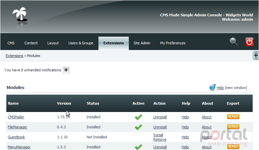Open the CMSMailer module link
The image size is (259, 150).
[x=16, y=117]
